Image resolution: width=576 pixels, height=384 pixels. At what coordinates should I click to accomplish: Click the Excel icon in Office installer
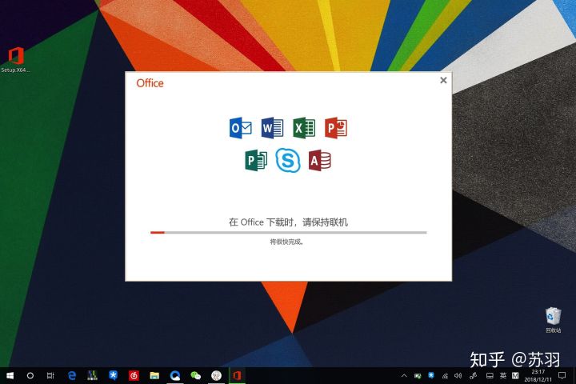304,128
